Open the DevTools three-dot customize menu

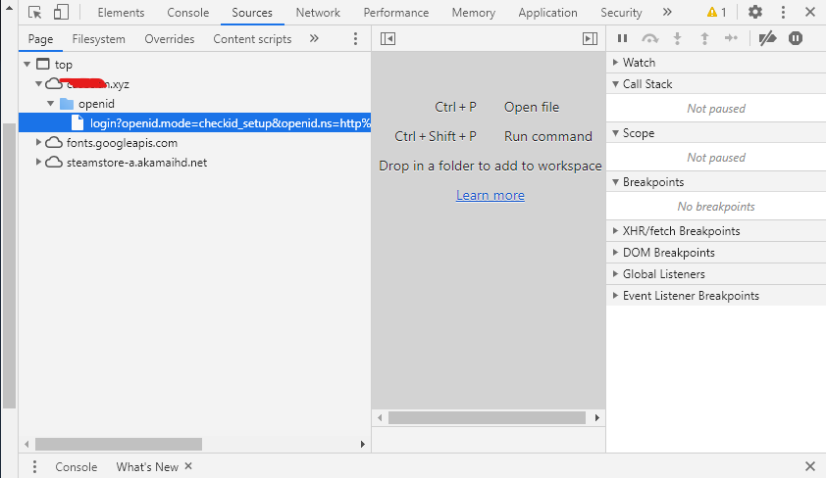(783, 13)
